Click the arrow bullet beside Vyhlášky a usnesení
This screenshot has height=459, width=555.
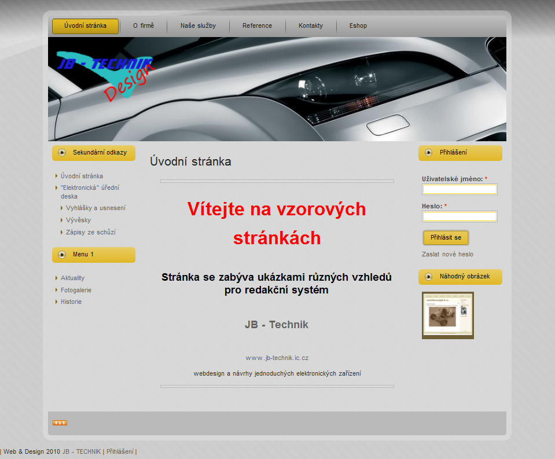pyautogui.click(x=61, y=208)
